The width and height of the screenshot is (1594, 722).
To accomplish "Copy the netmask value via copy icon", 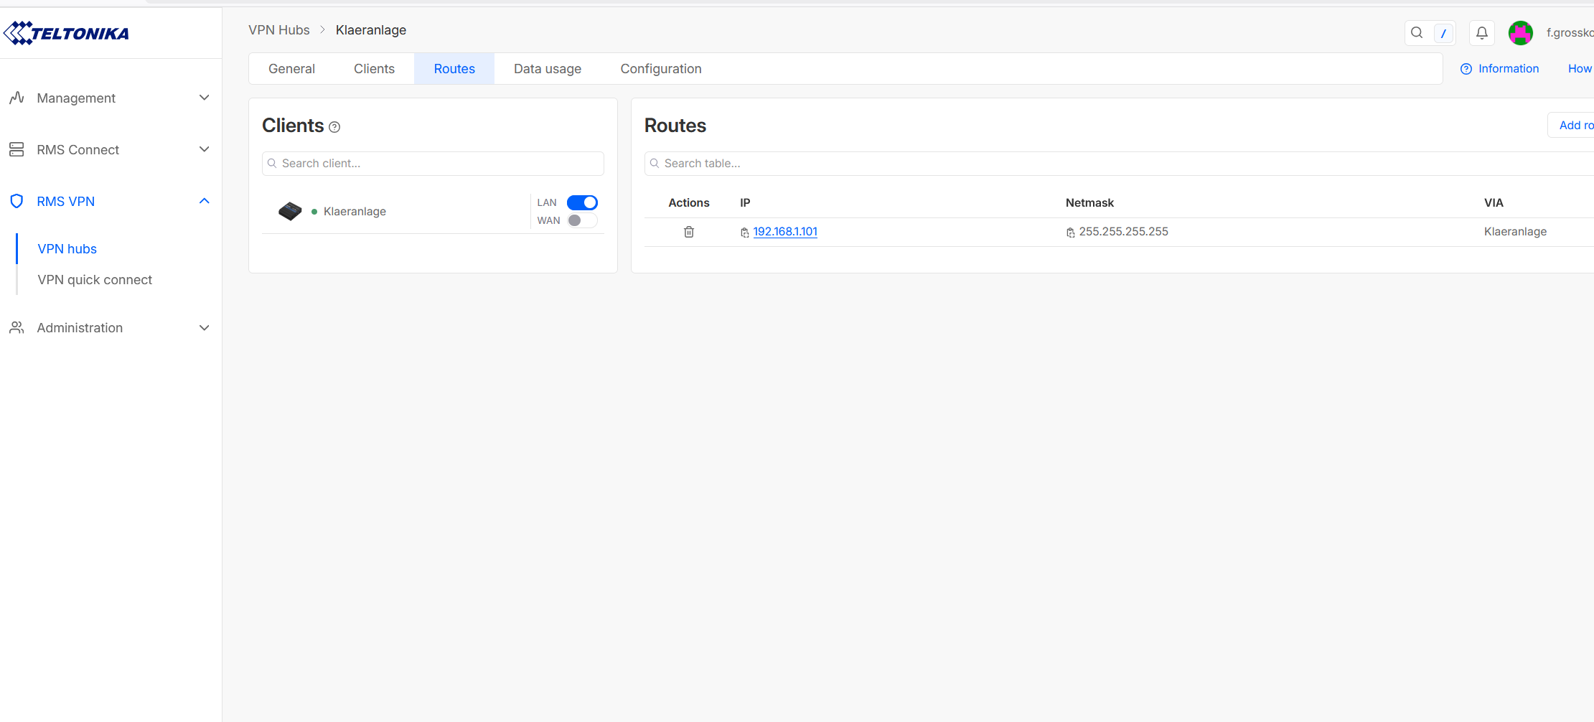I will tap(1070, 233).
